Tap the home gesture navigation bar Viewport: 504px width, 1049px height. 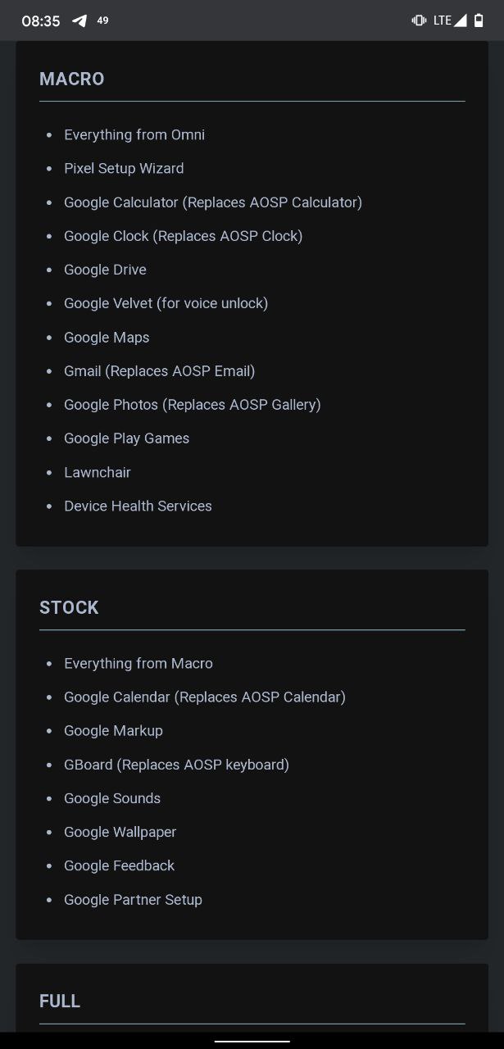coord(252,1041)
